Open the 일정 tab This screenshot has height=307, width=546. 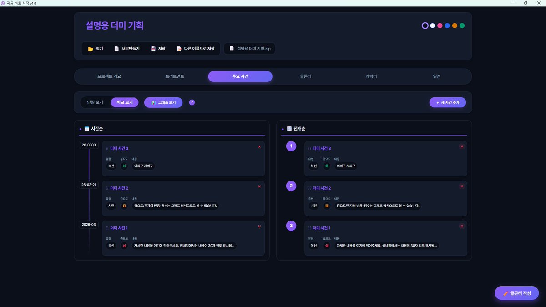(x=437, y=76)
